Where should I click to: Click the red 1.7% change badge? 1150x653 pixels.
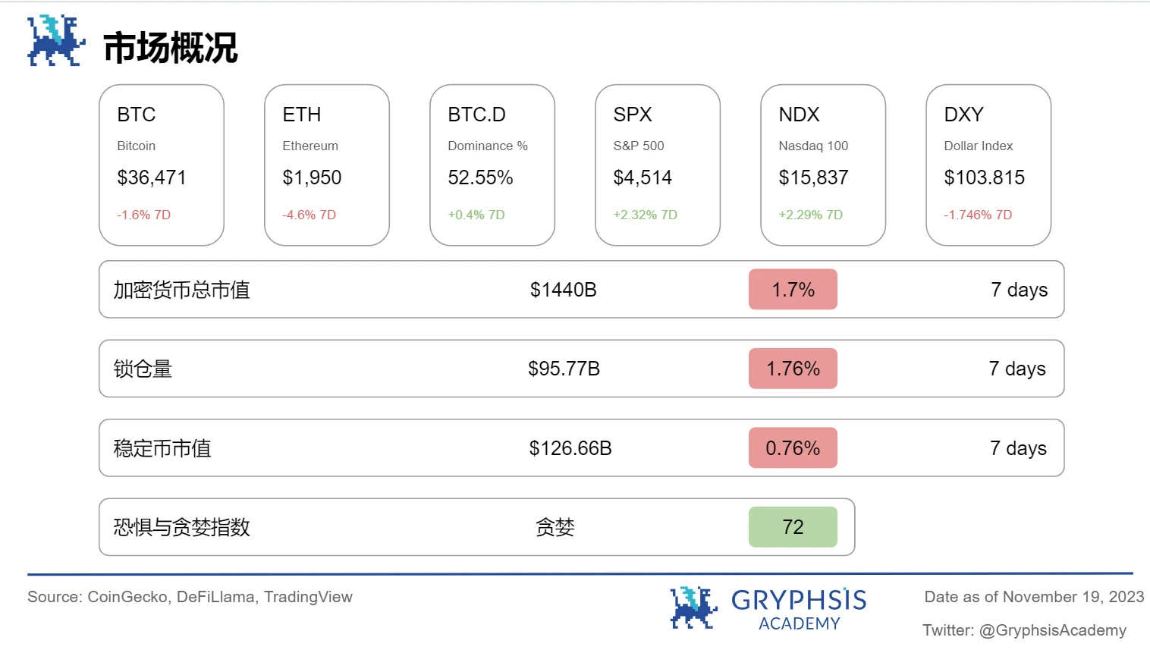click(x=793, y=290)
